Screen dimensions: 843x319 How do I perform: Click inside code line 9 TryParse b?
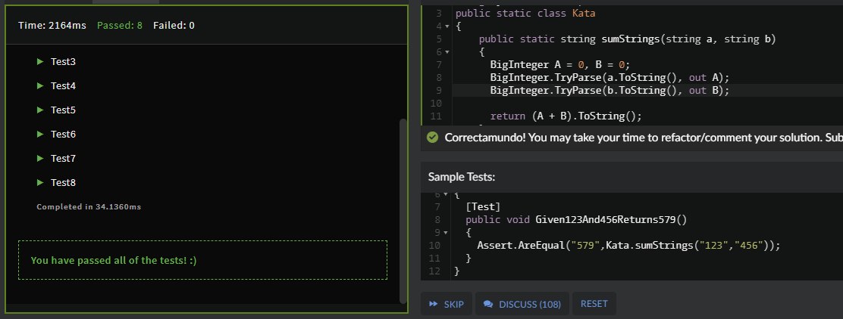click(610, 91)
